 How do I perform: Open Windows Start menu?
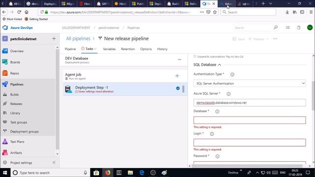5,173
